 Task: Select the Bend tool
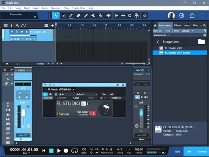101,15
